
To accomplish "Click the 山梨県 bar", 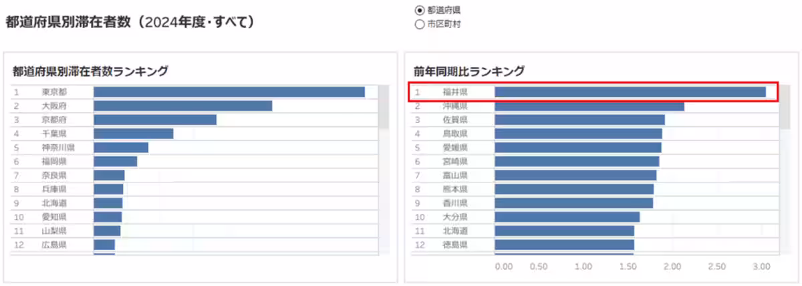I will 107,231.
